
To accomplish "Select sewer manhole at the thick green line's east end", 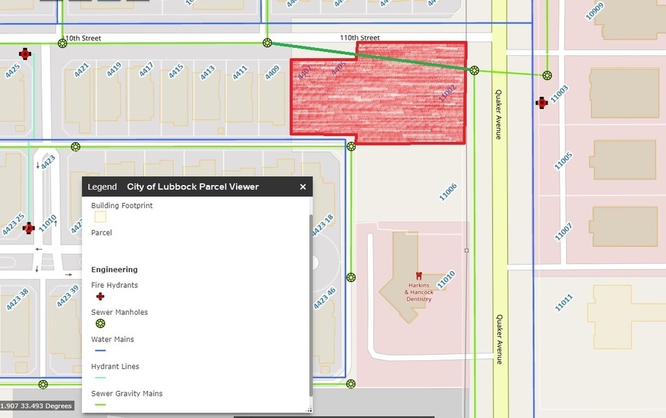I will tap(474, 70).
